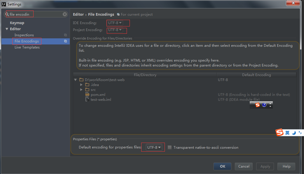Click the Apply button
This screenshot has width=304, height=174.
tap(265, 166)
